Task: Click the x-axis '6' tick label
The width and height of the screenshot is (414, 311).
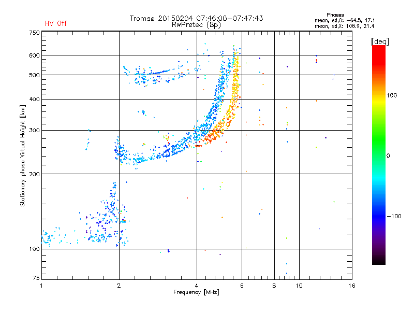Action: click(242, 286)
